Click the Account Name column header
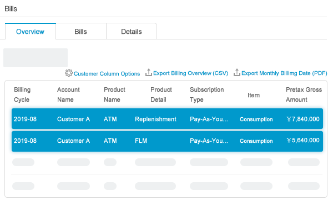Screen dimensions: 333x215 click(x=68, y=94)
